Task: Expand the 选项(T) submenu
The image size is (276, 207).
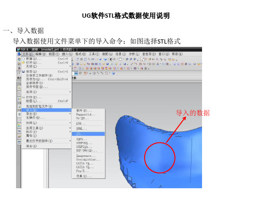Action: click(x=46, y=92)
